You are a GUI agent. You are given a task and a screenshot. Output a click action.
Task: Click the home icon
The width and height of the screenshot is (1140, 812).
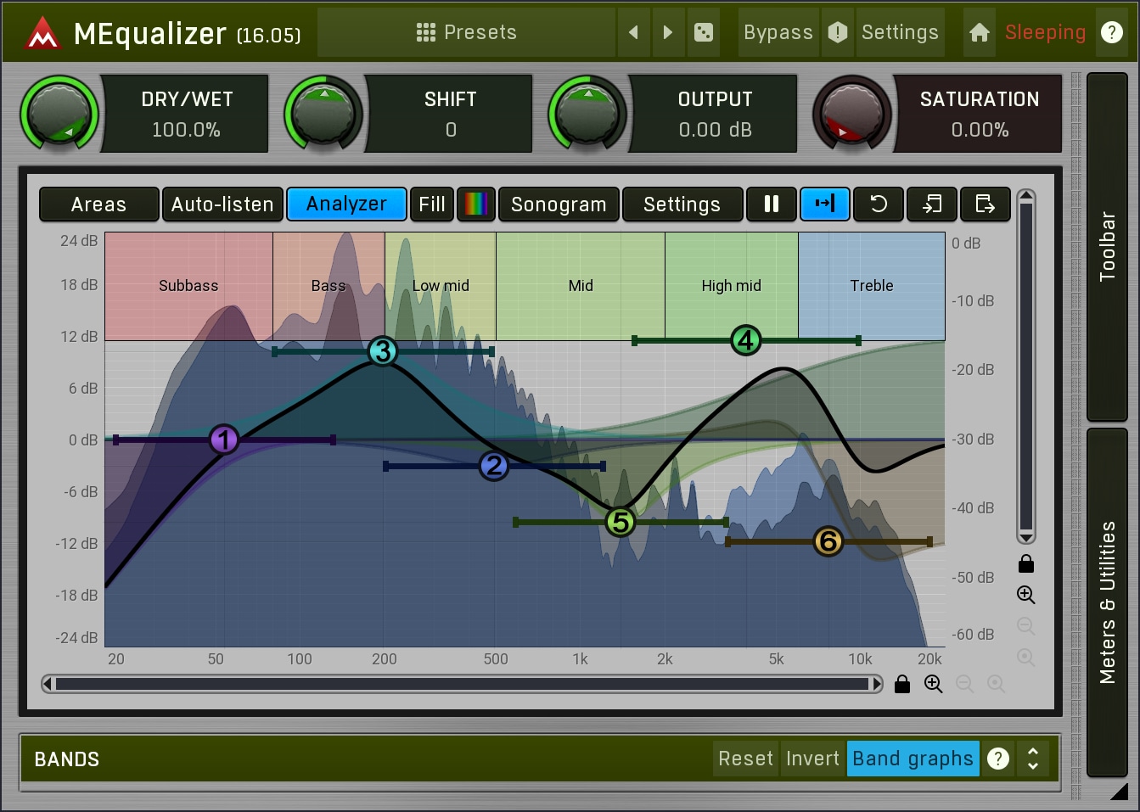pyautogui.click(x=980, y=32)
